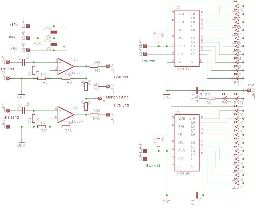Select the -15V LSP9 connection pad
Screen dimensions: 256x220
[x=28, y=50]
